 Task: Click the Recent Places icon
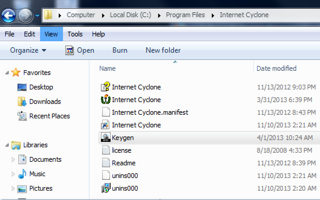coord(22,116)
